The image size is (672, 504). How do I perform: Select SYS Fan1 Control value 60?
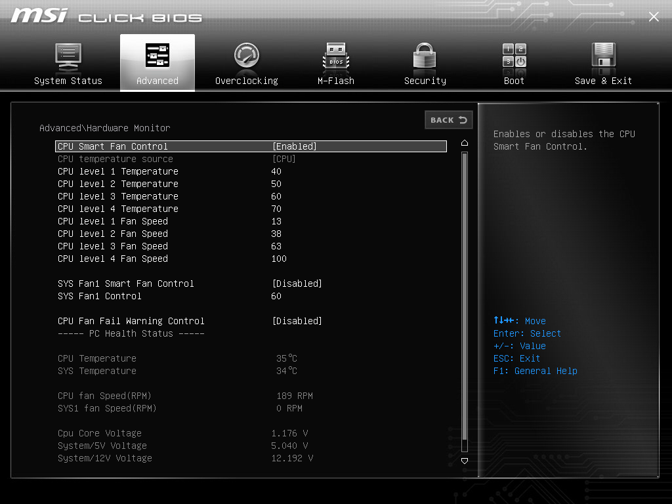[x=276, y=296]
